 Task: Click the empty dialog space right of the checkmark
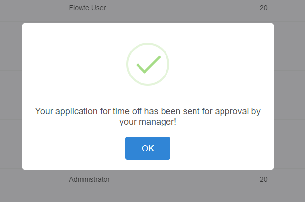tap(222, 64)
